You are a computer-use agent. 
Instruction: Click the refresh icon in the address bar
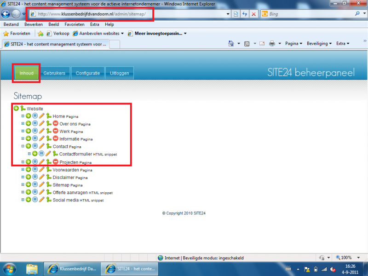[245, 14]
